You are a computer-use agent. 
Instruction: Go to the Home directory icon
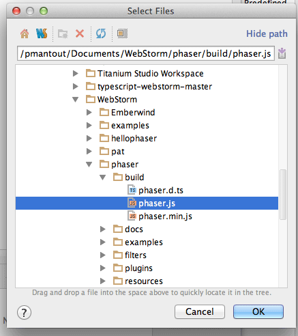(x=25, y=33)
